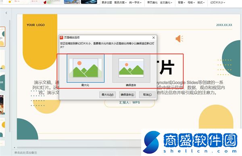Click the orange speaker audio icon on the slide
The width and height of the screenshot is (242, 156).
(x=179, y=38)
